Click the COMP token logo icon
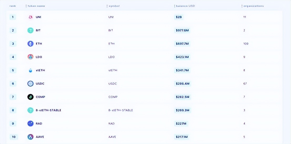Image resolution: width=291 pixels, height=144 pixels. pyautogui.click(x=31, y=97)
